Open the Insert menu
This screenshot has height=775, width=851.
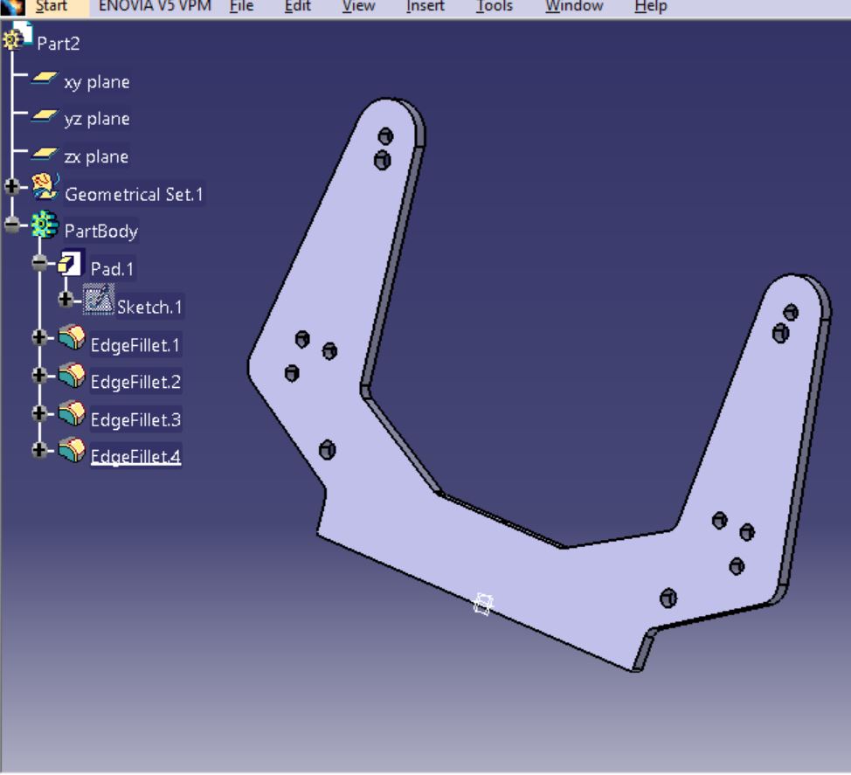(425, 6)
